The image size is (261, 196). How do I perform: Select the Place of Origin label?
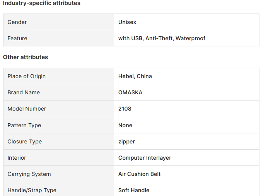(x=26, y=76)
